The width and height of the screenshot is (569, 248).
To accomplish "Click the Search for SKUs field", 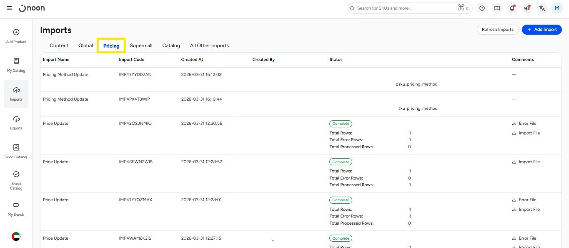I will [x=404, y=8].
